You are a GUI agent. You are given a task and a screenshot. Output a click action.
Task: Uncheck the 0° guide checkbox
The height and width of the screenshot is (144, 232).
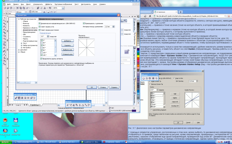pyautogui.click(x=42, y=40)
